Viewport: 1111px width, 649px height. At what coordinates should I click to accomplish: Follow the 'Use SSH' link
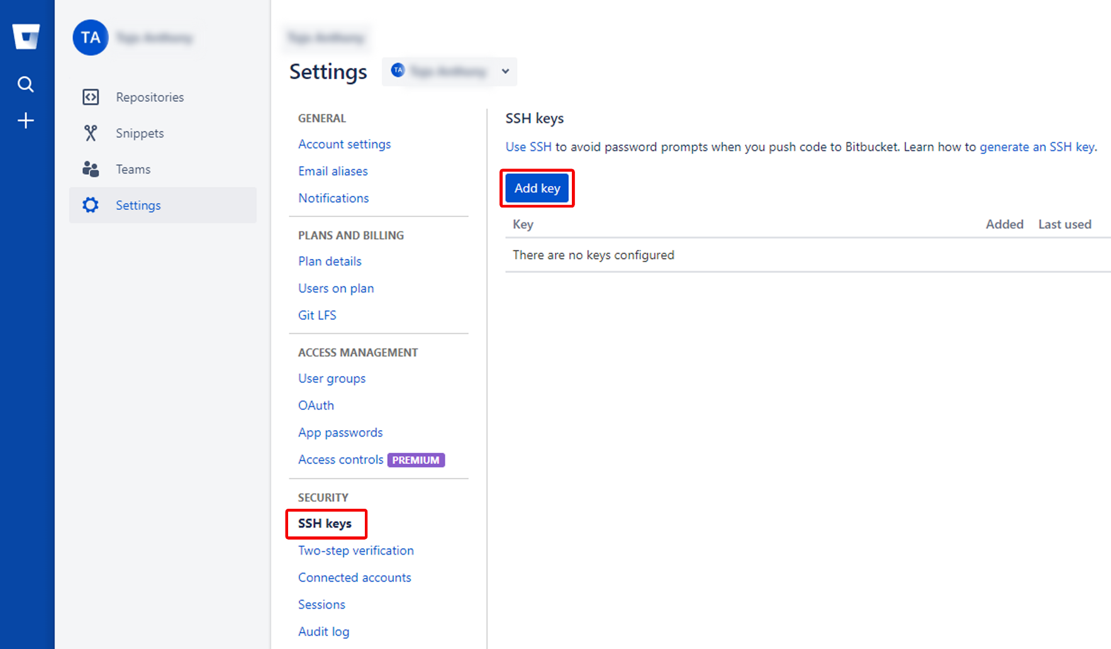point(528,147)
